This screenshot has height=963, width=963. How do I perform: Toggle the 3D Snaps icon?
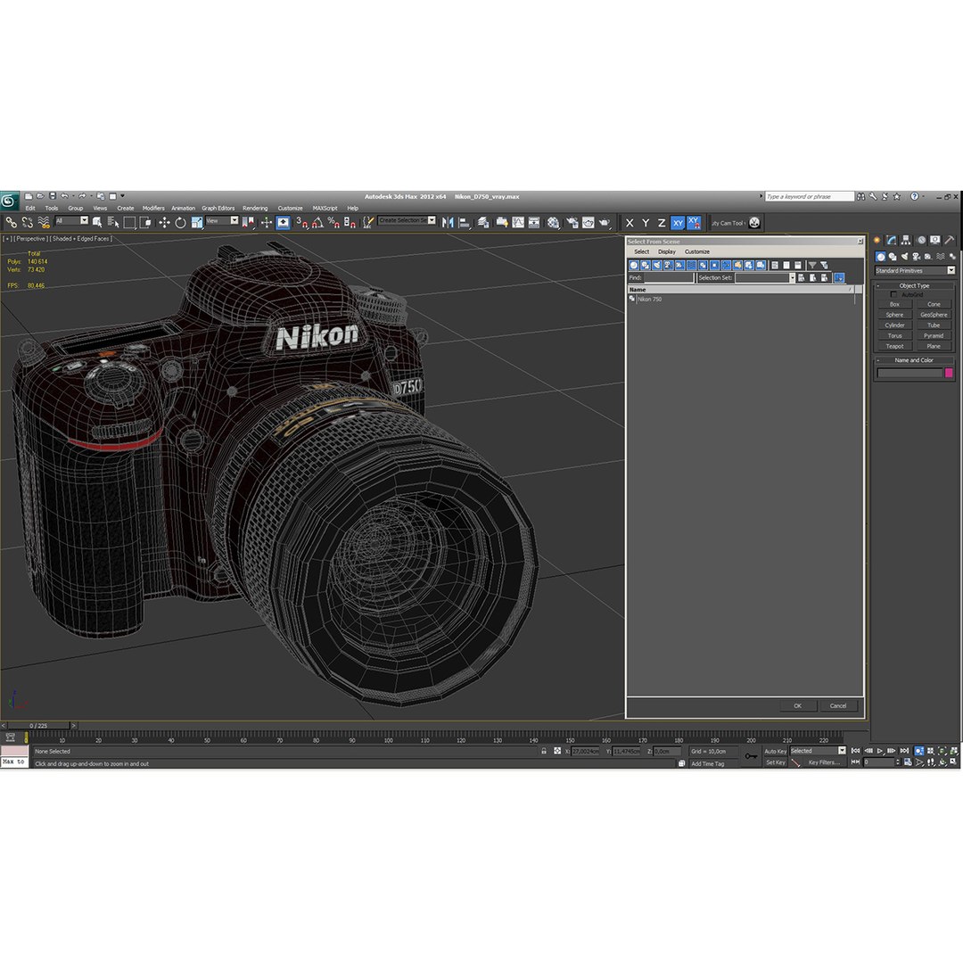(x=301, y=222)
